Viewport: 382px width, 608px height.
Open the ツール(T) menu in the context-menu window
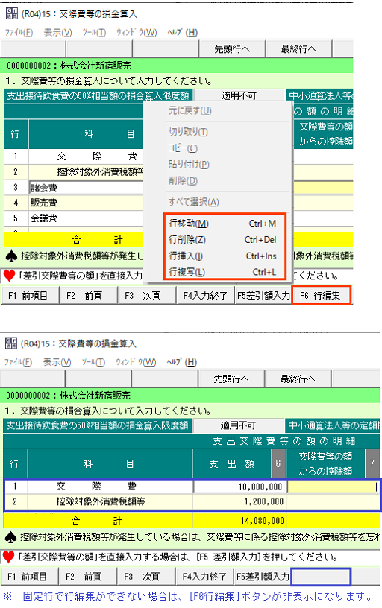click(94, 33)
